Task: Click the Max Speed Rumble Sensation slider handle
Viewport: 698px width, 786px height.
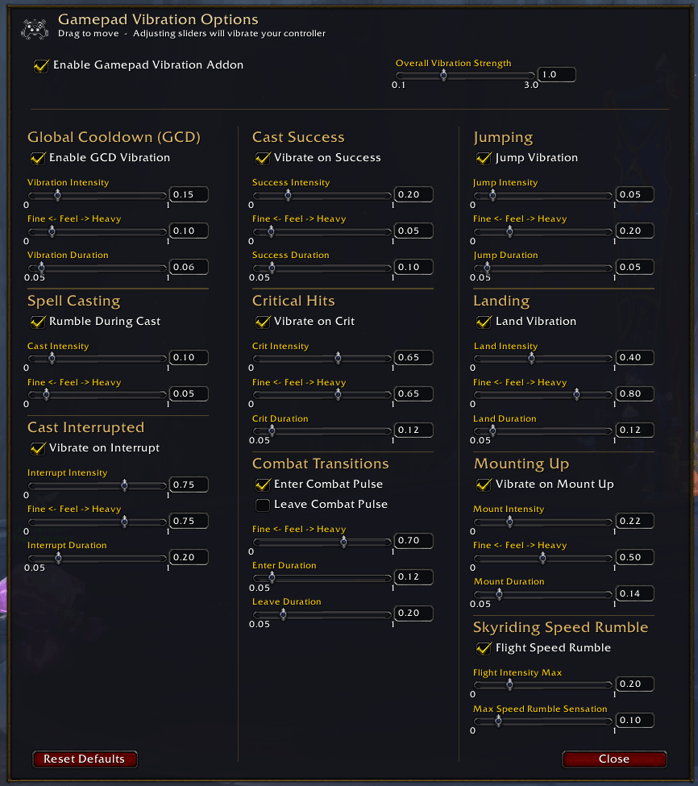Action: pyautogui.click(x=498, y=721)
